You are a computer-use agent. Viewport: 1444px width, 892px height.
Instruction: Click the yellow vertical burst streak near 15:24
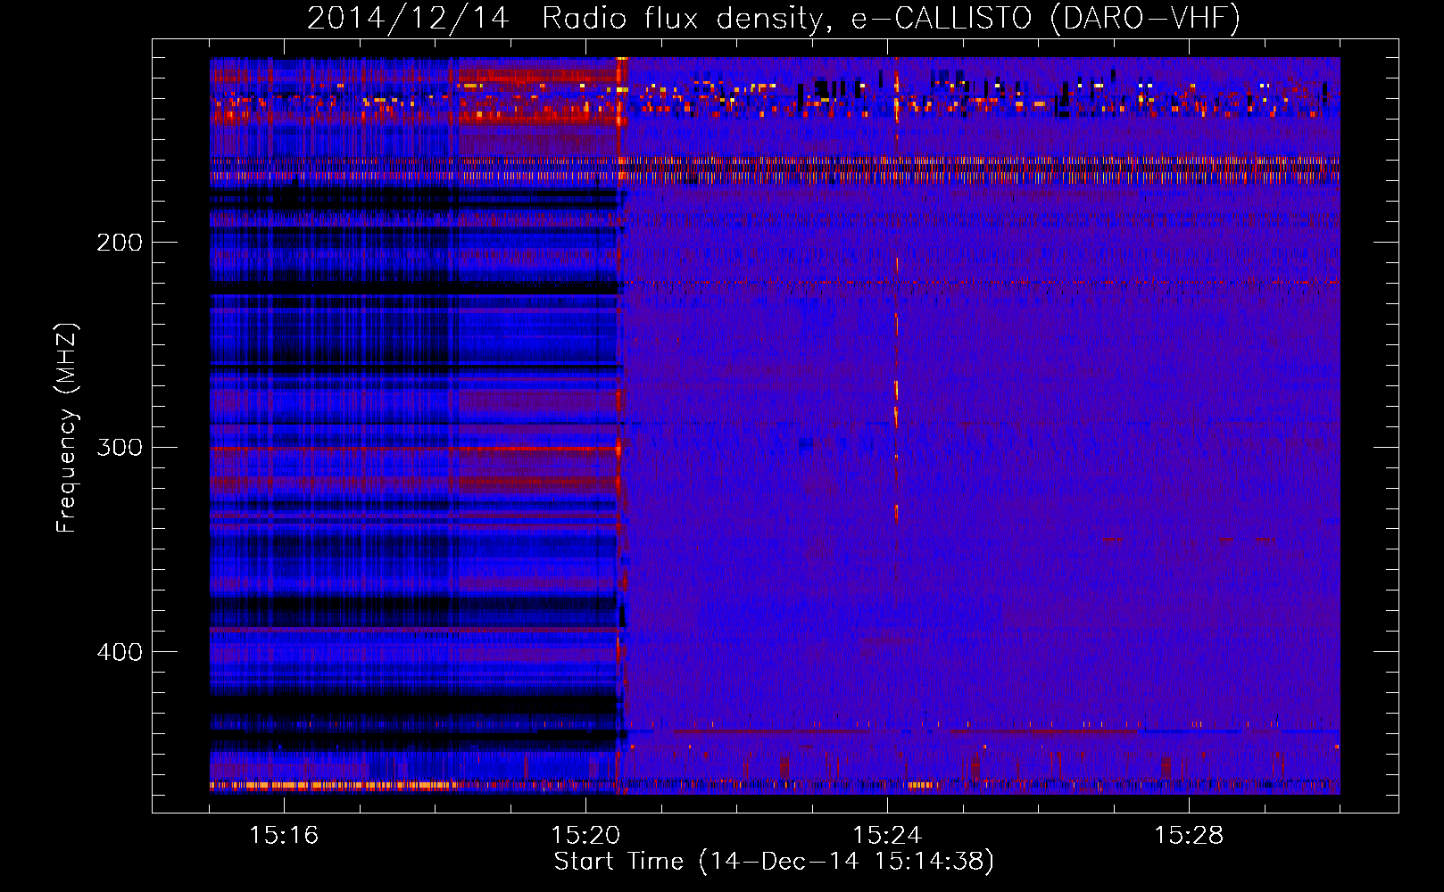896,401
